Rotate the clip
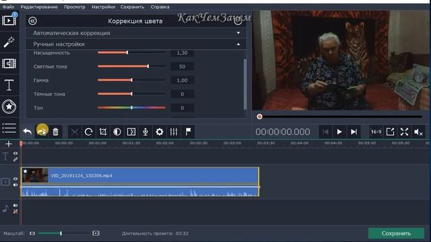The image size is (431, 242). pyautogui.click(x=88, y=132)
